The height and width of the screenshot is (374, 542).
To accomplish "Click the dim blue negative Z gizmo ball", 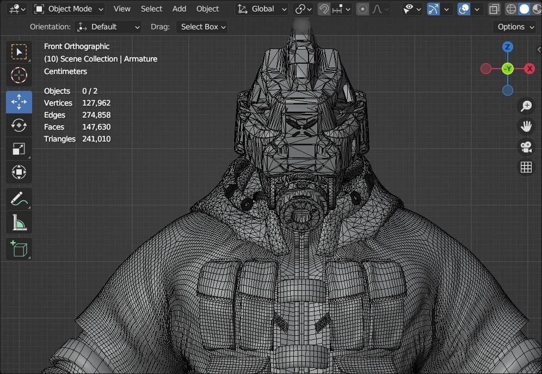I will (507, 90).
